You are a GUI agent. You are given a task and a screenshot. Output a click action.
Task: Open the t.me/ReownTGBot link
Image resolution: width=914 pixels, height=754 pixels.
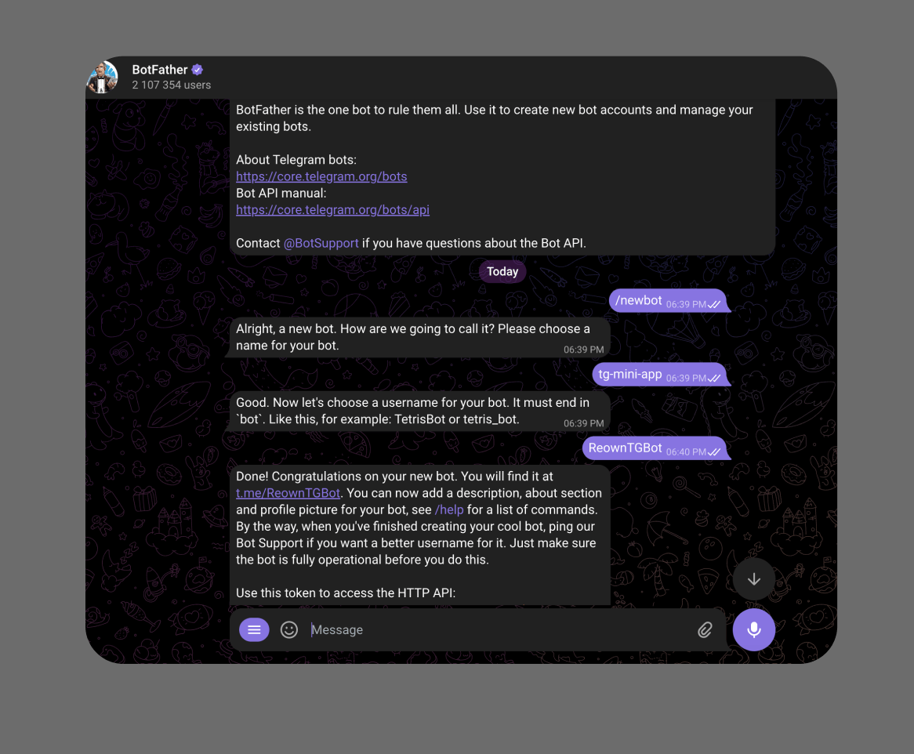click(x=288, y=493)
